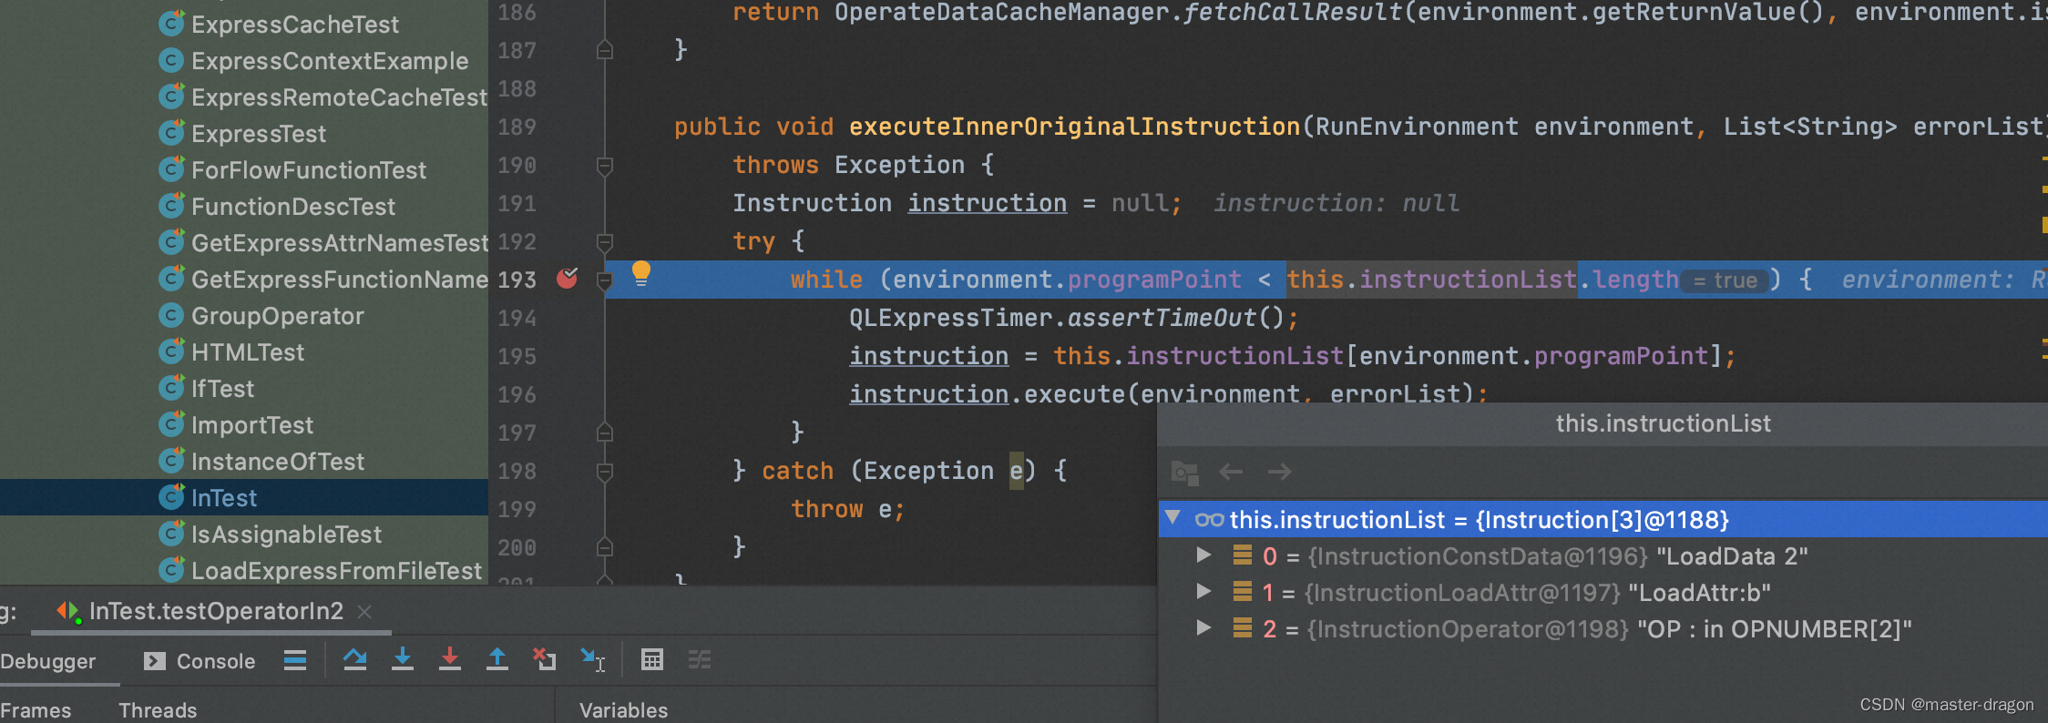The height and width of the screenshot is (723, 2048).
Task: Select ImportTest in project tree
Action: (251, 425)
